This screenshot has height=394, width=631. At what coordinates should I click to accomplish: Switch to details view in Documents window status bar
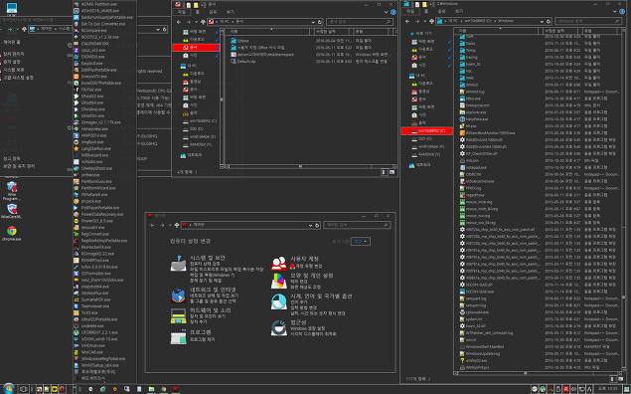click(x=385, y=172)
